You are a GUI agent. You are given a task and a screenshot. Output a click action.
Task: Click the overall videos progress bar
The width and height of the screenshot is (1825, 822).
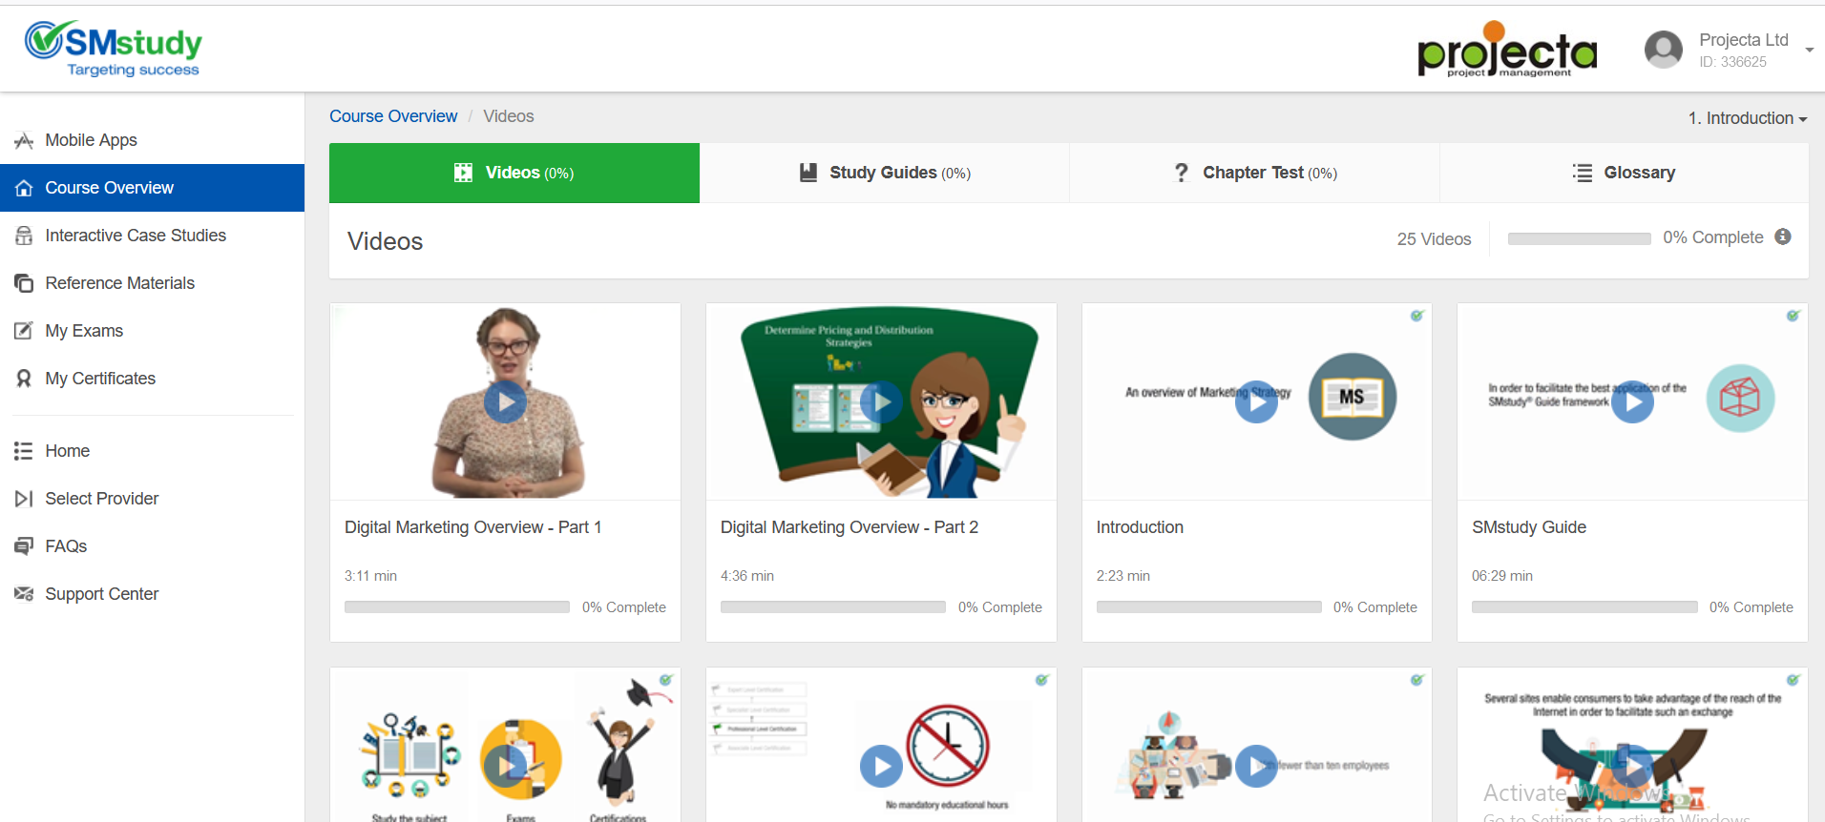pos(1579,238)
